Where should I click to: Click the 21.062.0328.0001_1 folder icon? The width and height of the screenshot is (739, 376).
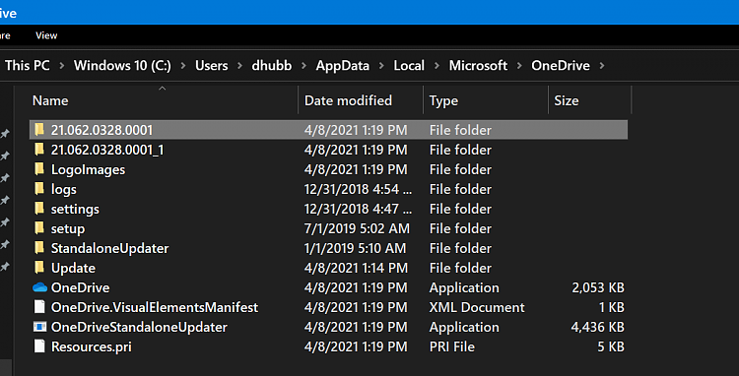[40, 150]
